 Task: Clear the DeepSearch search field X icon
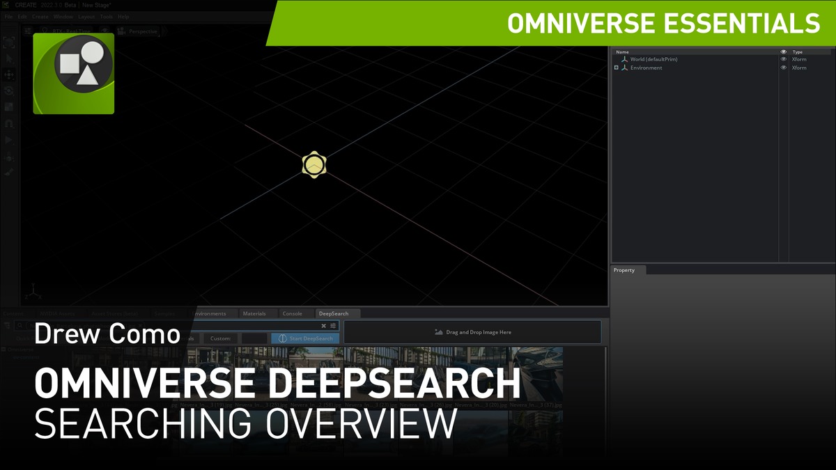coord(323,325)
